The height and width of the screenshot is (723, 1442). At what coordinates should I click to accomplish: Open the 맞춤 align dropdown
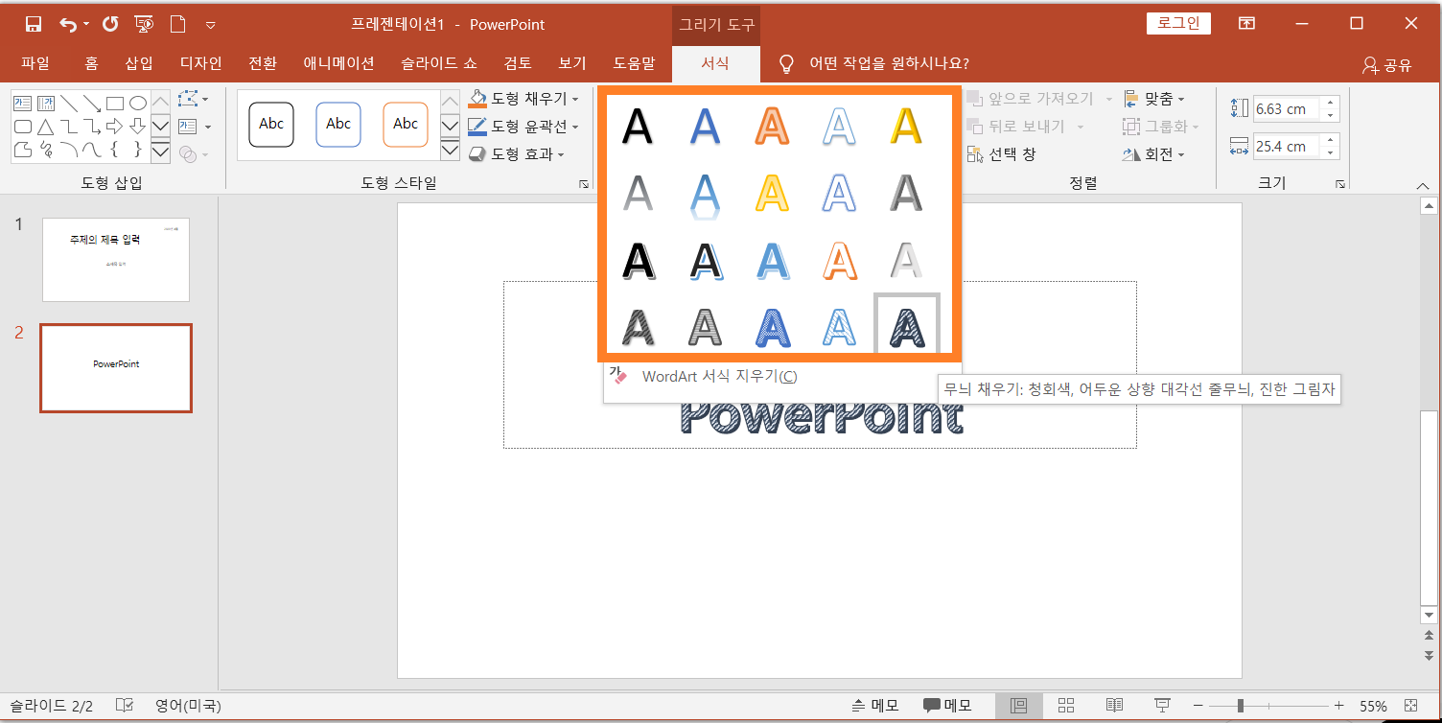(x=1153, y=99)
